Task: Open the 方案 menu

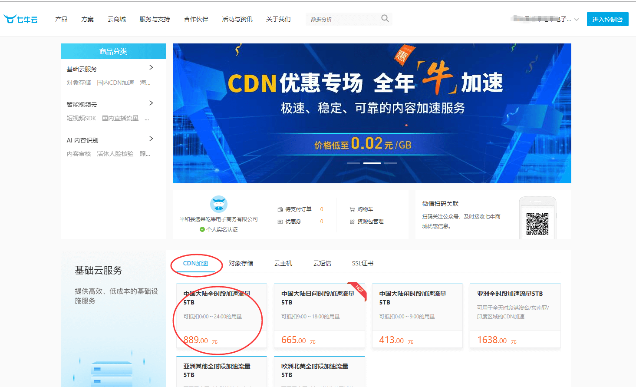Action: pos(87,19)
